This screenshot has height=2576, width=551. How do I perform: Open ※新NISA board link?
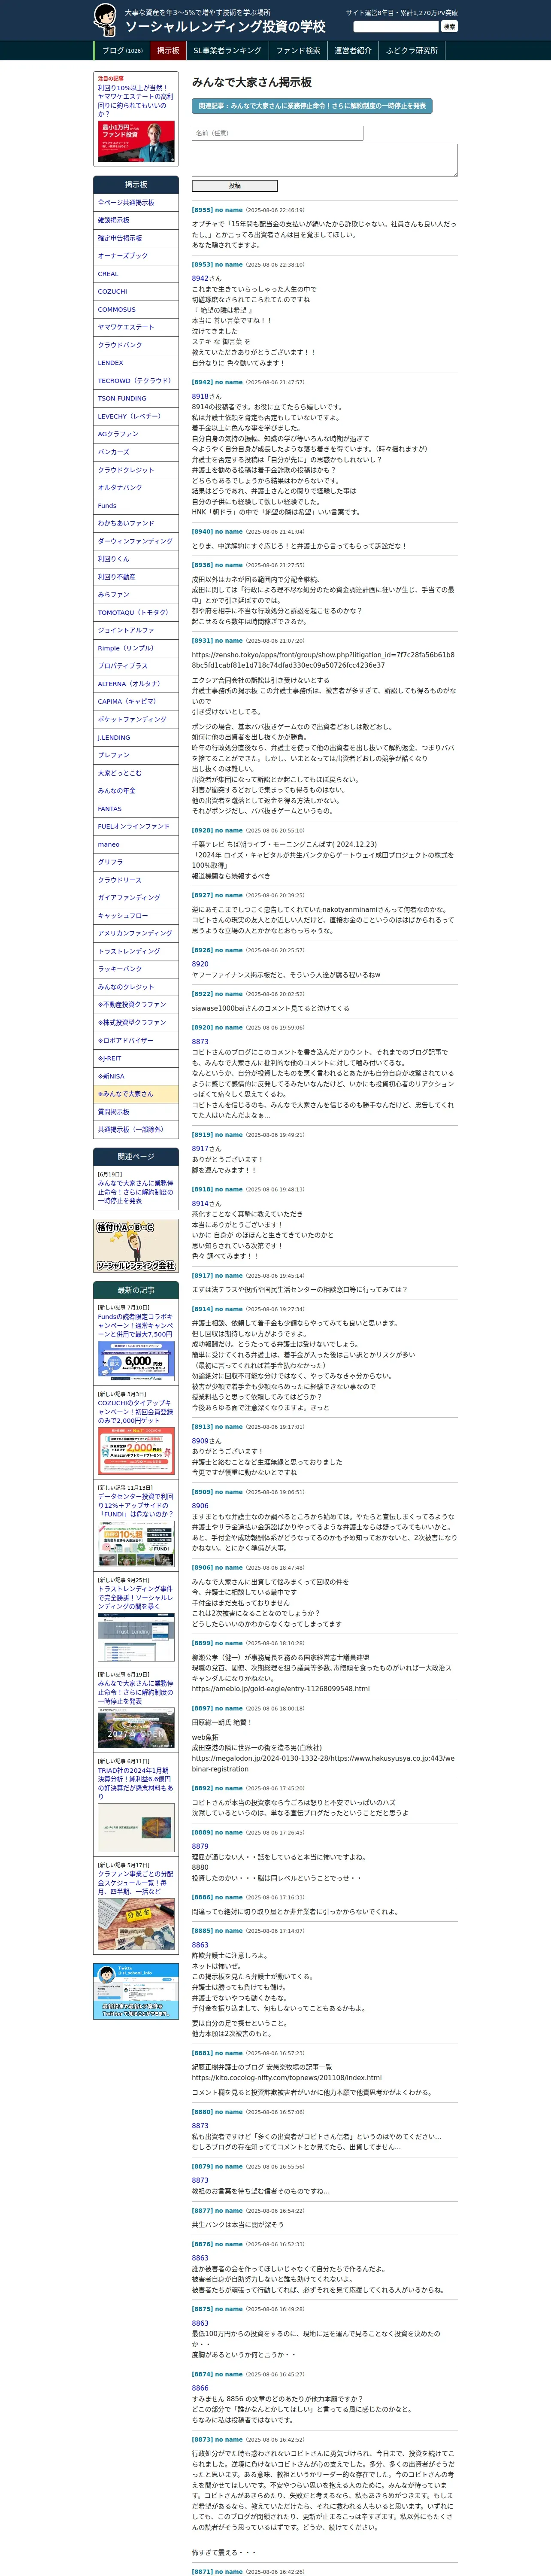pyautogui.click(x=136, y=1076)
